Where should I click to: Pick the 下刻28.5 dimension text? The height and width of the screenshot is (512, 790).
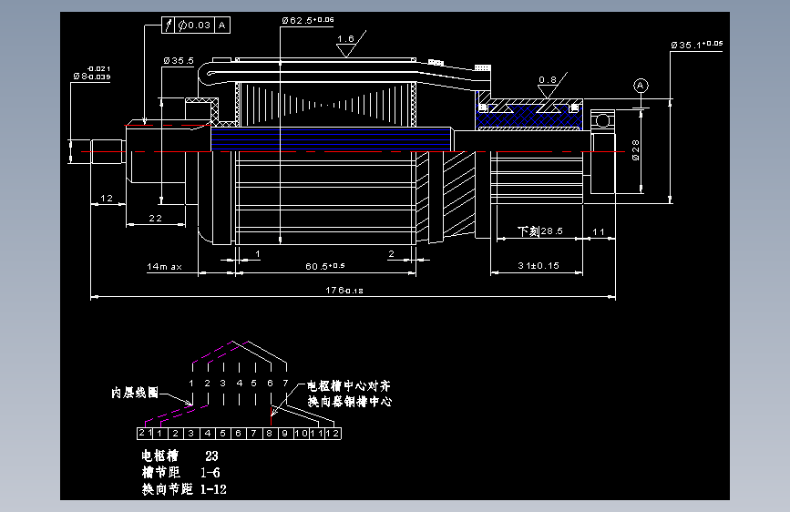pyautogui.click(x=539, y=231)
